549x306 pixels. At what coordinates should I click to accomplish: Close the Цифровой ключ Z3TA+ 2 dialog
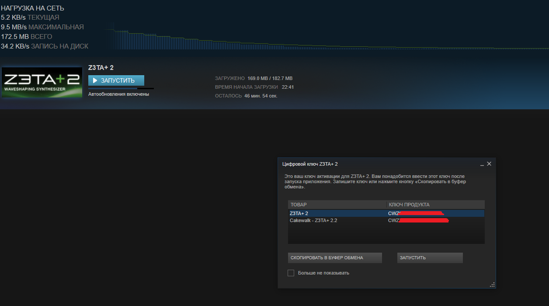[x=489, y=163]
